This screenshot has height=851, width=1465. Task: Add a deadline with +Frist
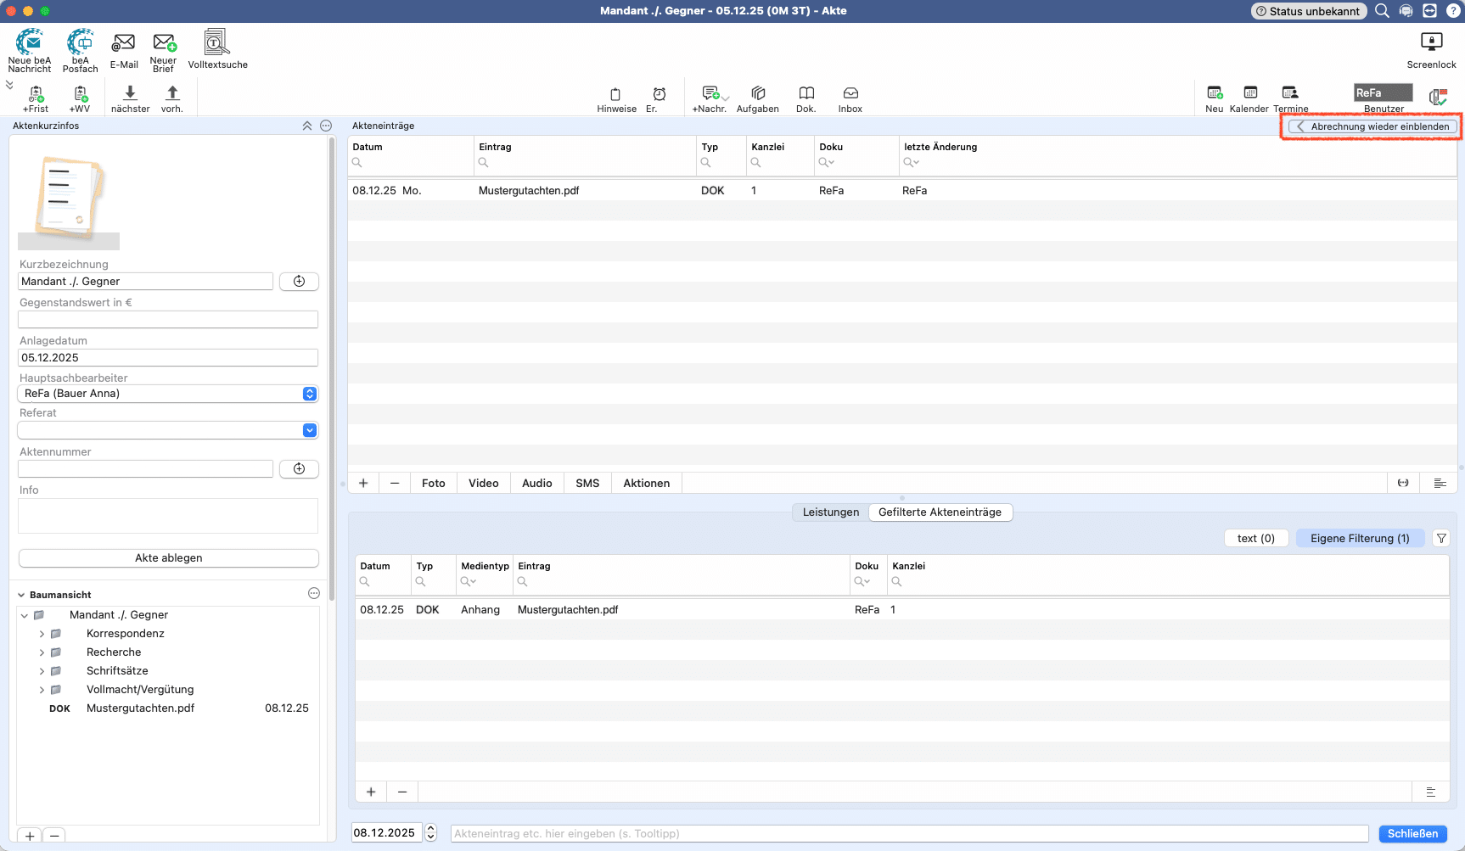(36, 94)
